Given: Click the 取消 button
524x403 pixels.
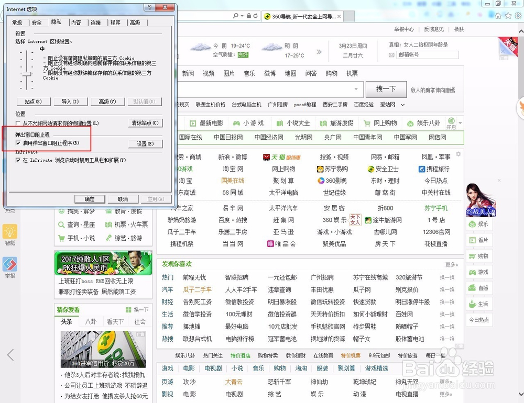Looking at the screenshot, I should coord(123,199).
